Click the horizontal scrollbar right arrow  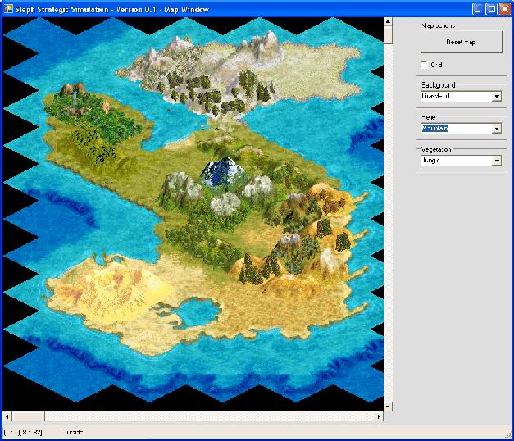pos(379,416)
